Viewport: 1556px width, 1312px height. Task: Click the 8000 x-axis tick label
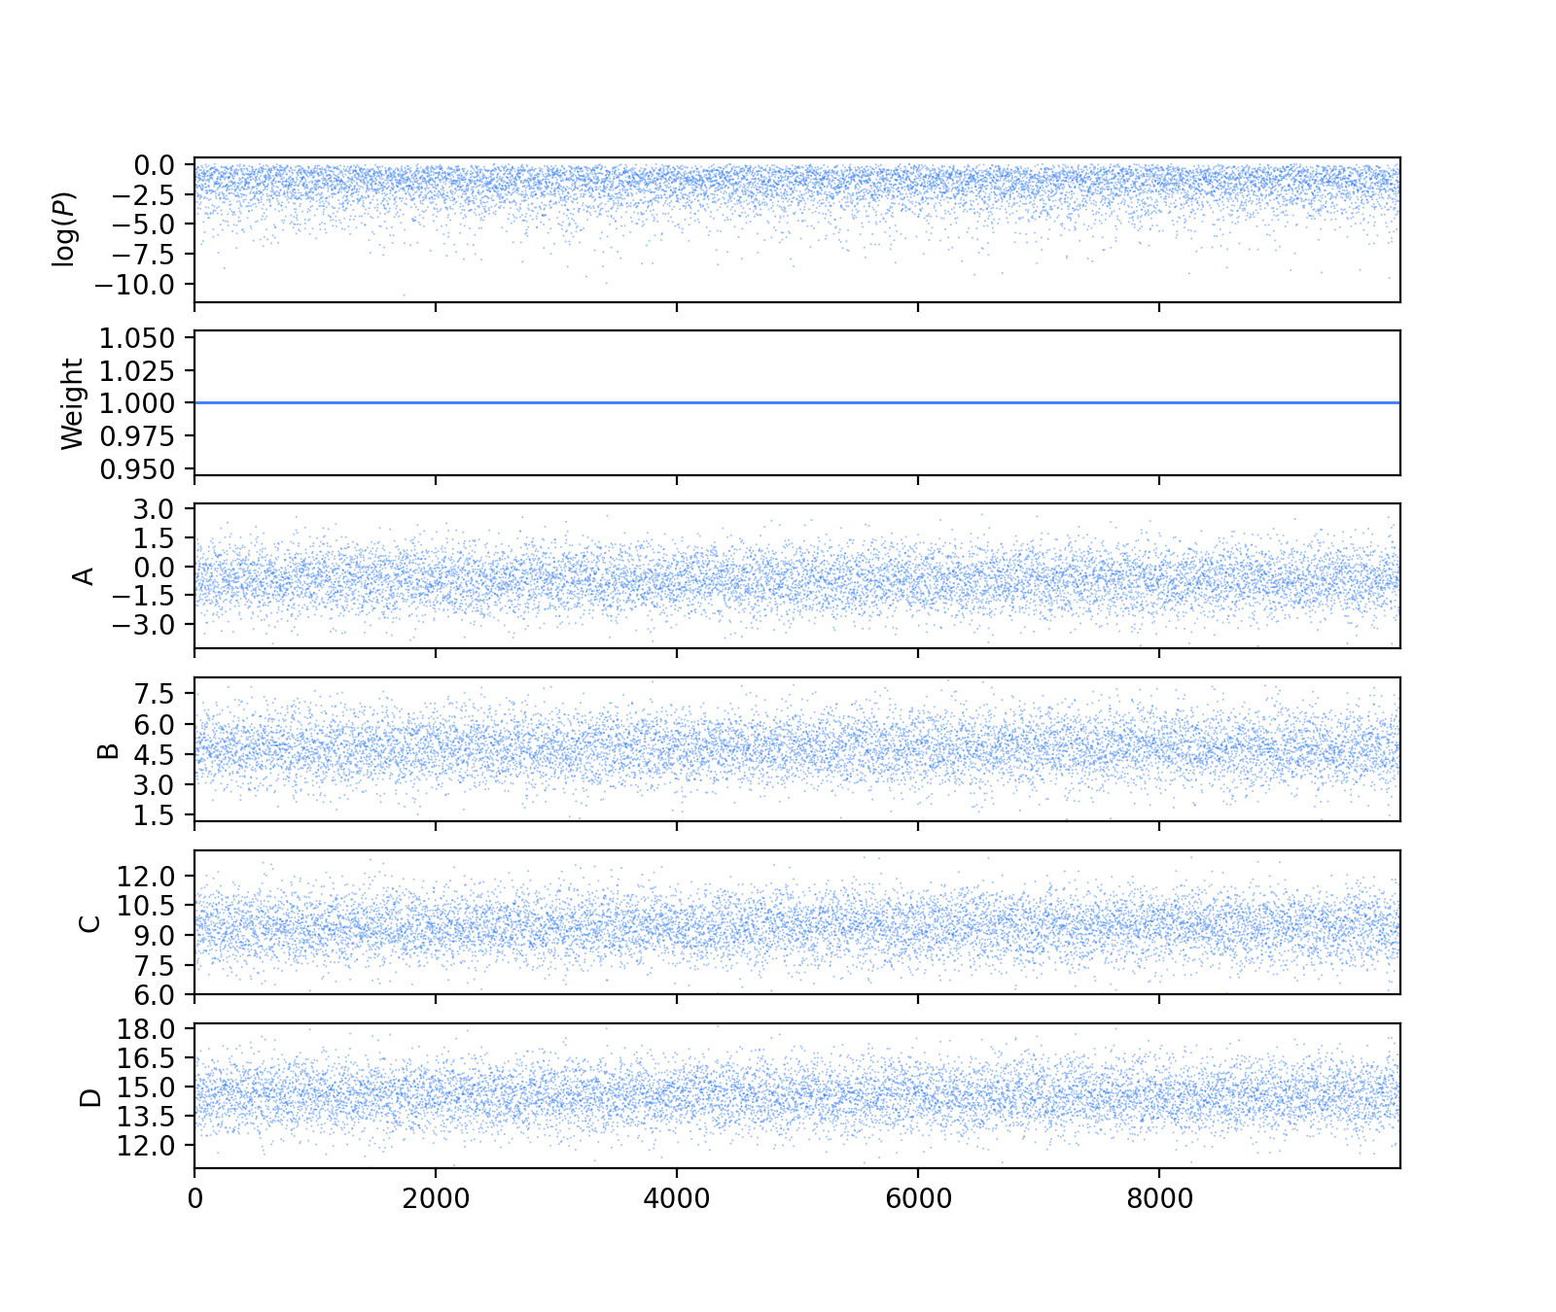1159,1199
